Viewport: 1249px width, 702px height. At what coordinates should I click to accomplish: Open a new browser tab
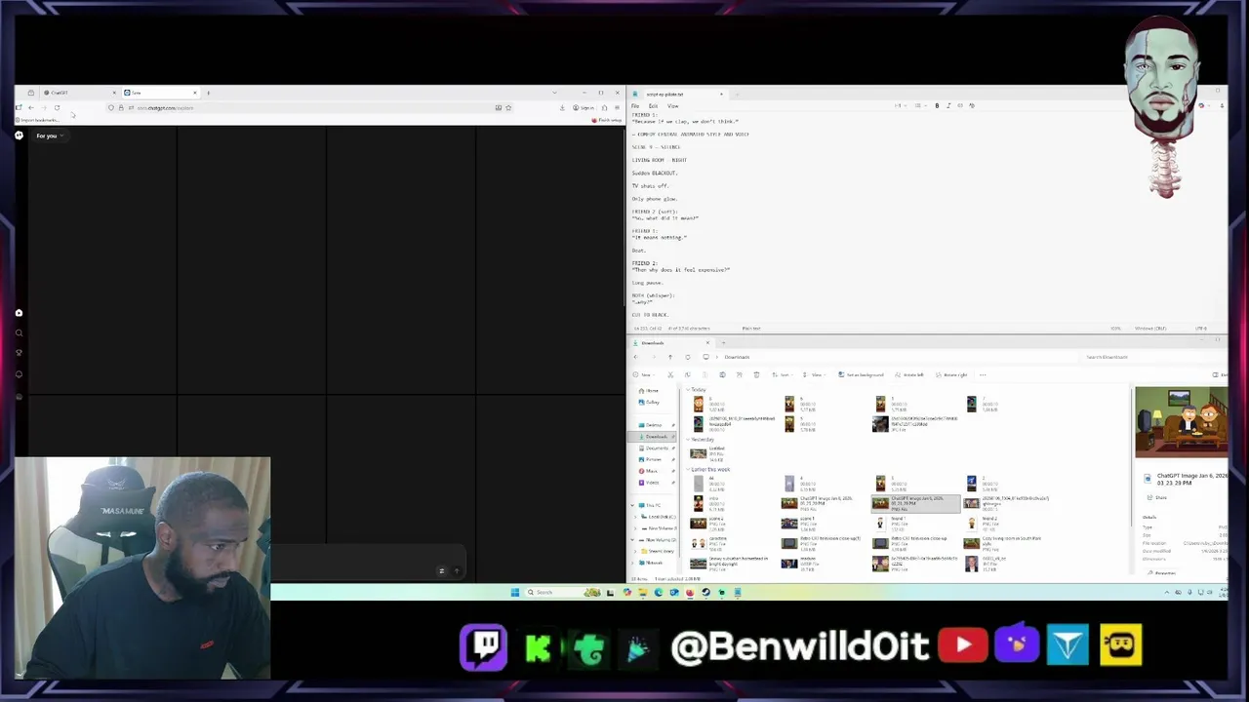[x=208, y=93]
